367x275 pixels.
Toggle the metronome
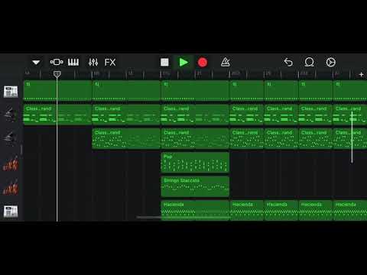226,62
